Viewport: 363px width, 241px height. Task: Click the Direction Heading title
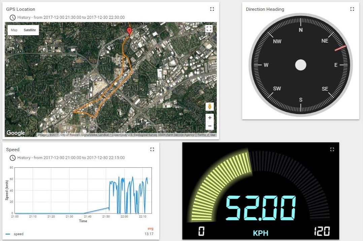click(265, 9)
